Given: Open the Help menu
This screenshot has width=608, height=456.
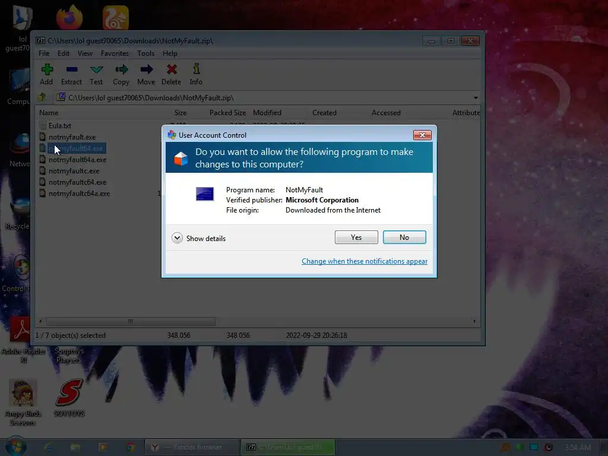Looking at the screenshot, I should click(170, 53).
